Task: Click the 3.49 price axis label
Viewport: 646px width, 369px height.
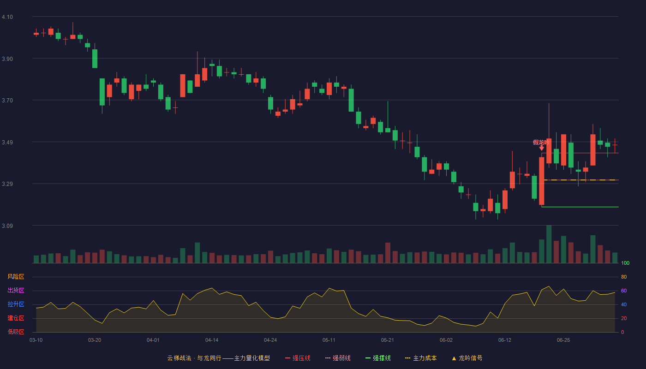Action: click(7, 143)
